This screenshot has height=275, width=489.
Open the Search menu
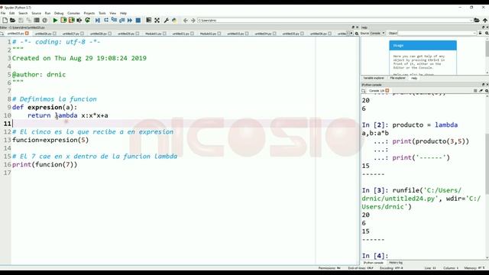pyautogui.click(x=23, y=14)
